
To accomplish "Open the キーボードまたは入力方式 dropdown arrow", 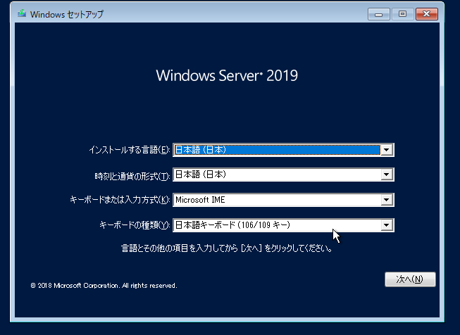I will click(386, 200).
